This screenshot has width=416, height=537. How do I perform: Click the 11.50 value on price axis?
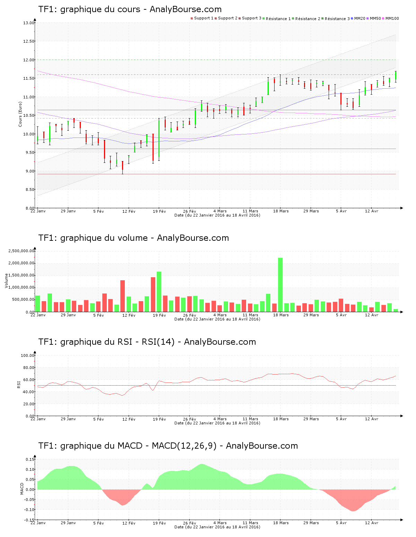click(x=29, y=78)
